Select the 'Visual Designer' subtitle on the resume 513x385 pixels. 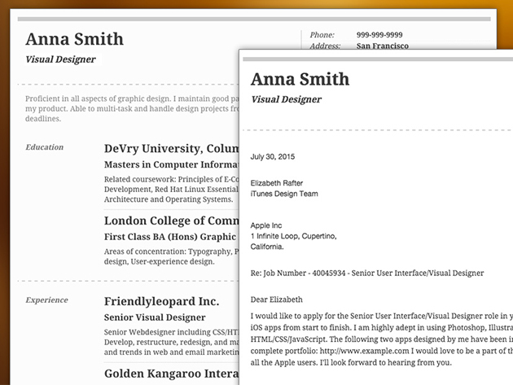coord(60,59)
